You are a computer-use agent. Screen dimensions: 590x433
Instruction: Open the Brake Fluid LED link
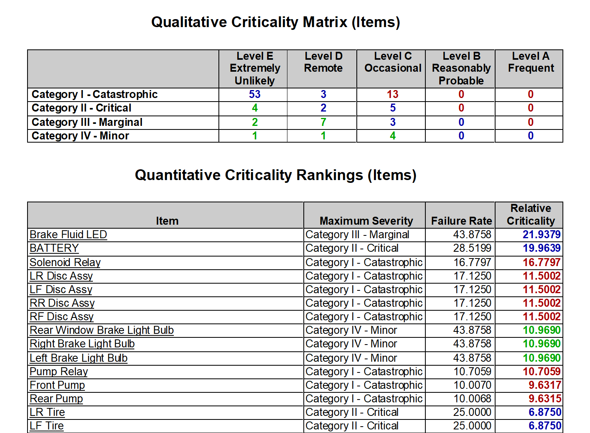coord(68,235)
